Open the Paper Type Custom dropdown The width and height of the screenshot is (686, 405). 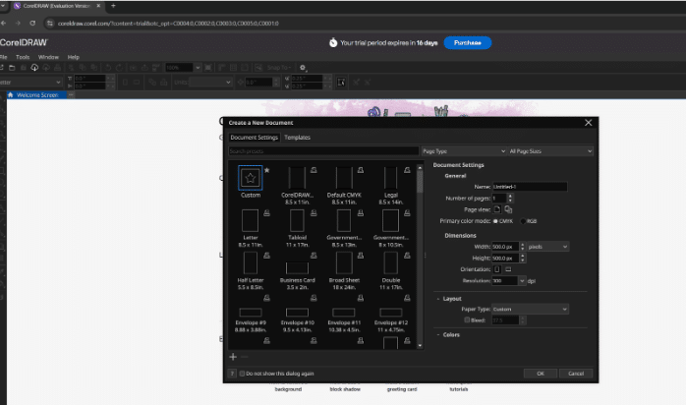point(530,310)
